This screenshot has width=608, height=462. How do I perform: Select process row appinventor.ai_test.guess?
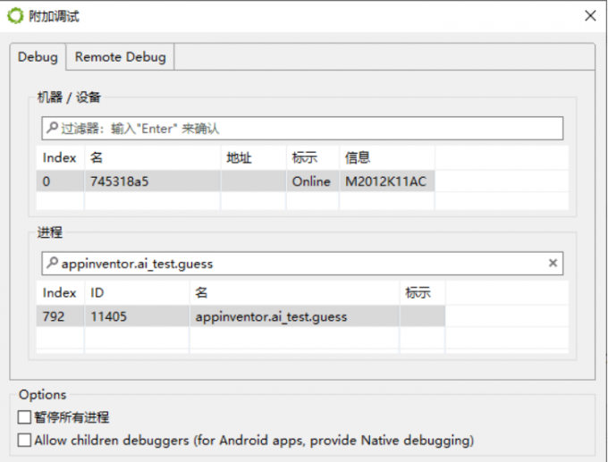(x=270, y=316)
